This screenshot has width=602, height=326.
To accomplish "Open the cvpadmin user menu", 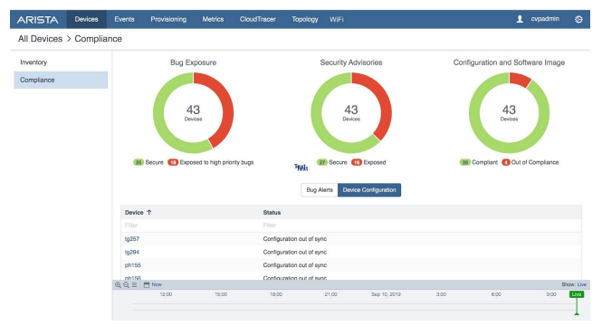I will 545,19.
